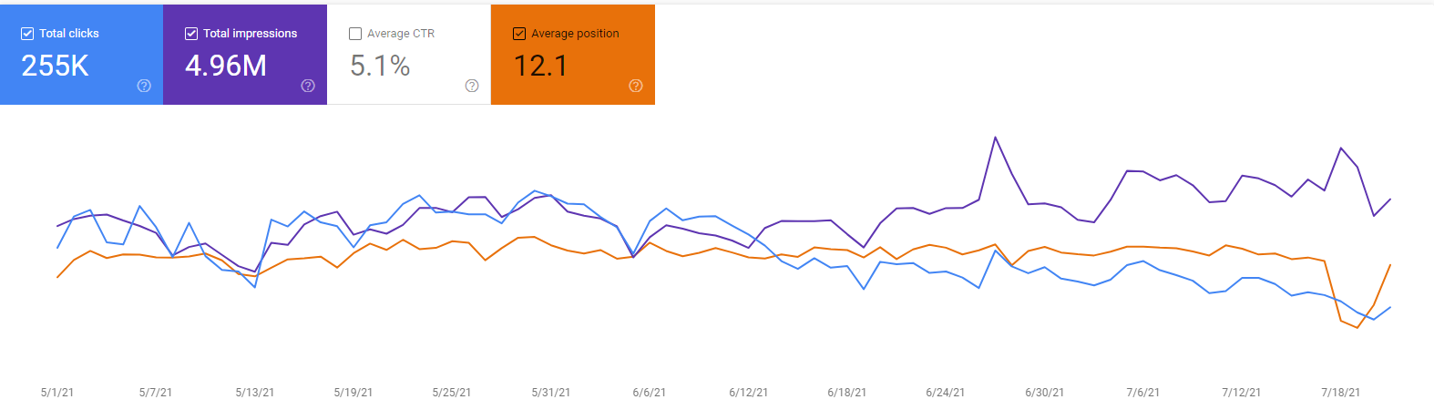
Task: Select the 12.1 average position value
Action: click(540, 66)
